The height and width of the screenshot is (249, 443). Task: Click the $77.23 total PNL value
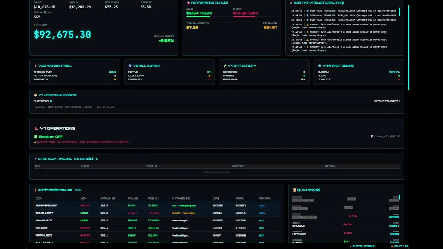(111, 7)
